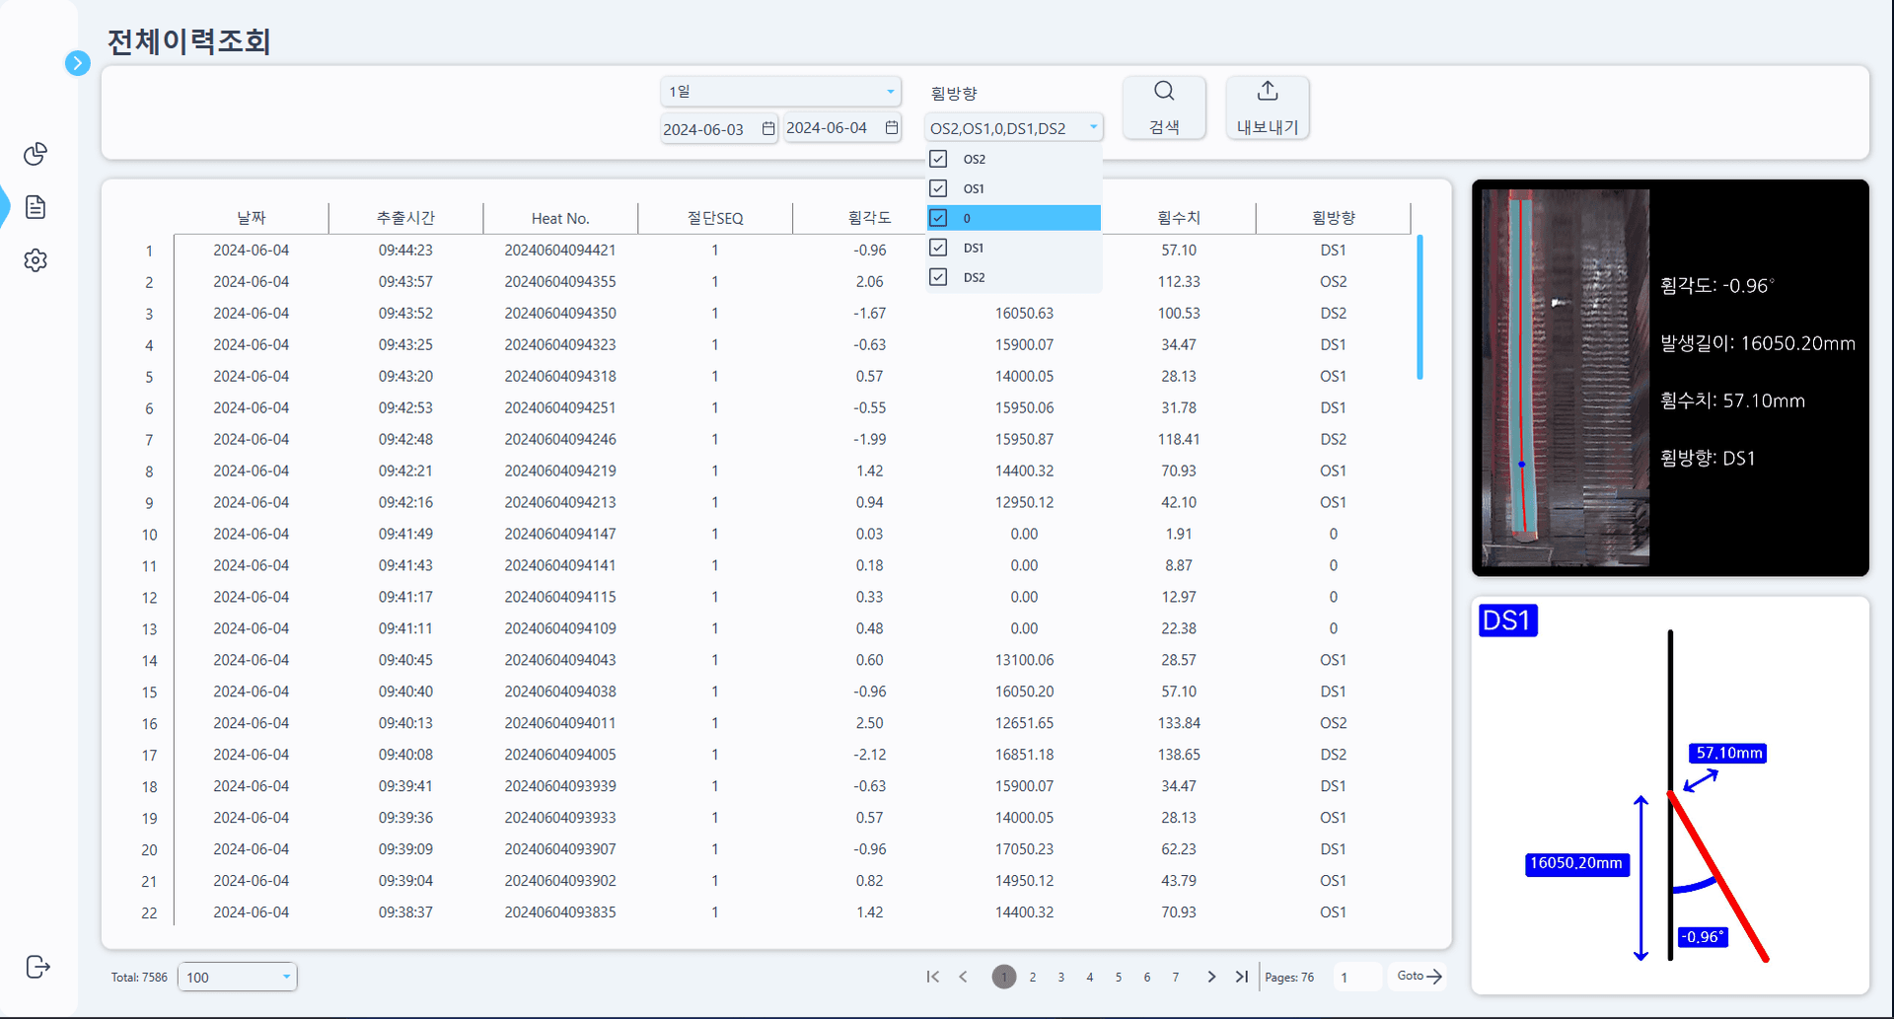Image resolution: width=1894 pixels, height=1019 pixels.
Task: Open the rows-per-page dropdown showing 100
Action: pos(238,978)
